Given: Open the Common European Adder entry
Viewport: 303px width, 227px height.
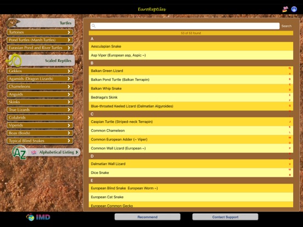Looking at the screenshot, I should pyautogui.click(x=191, y=139).
